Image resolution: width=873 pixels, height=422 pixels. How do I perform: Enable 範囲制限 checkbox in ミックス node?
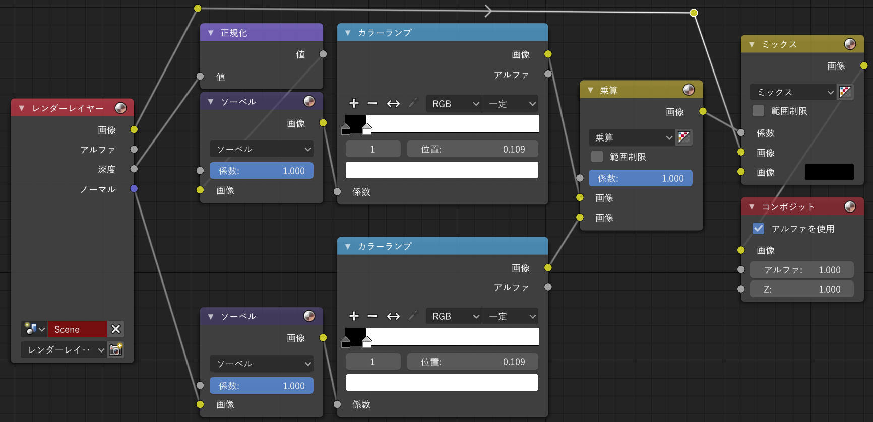(759, 111)
